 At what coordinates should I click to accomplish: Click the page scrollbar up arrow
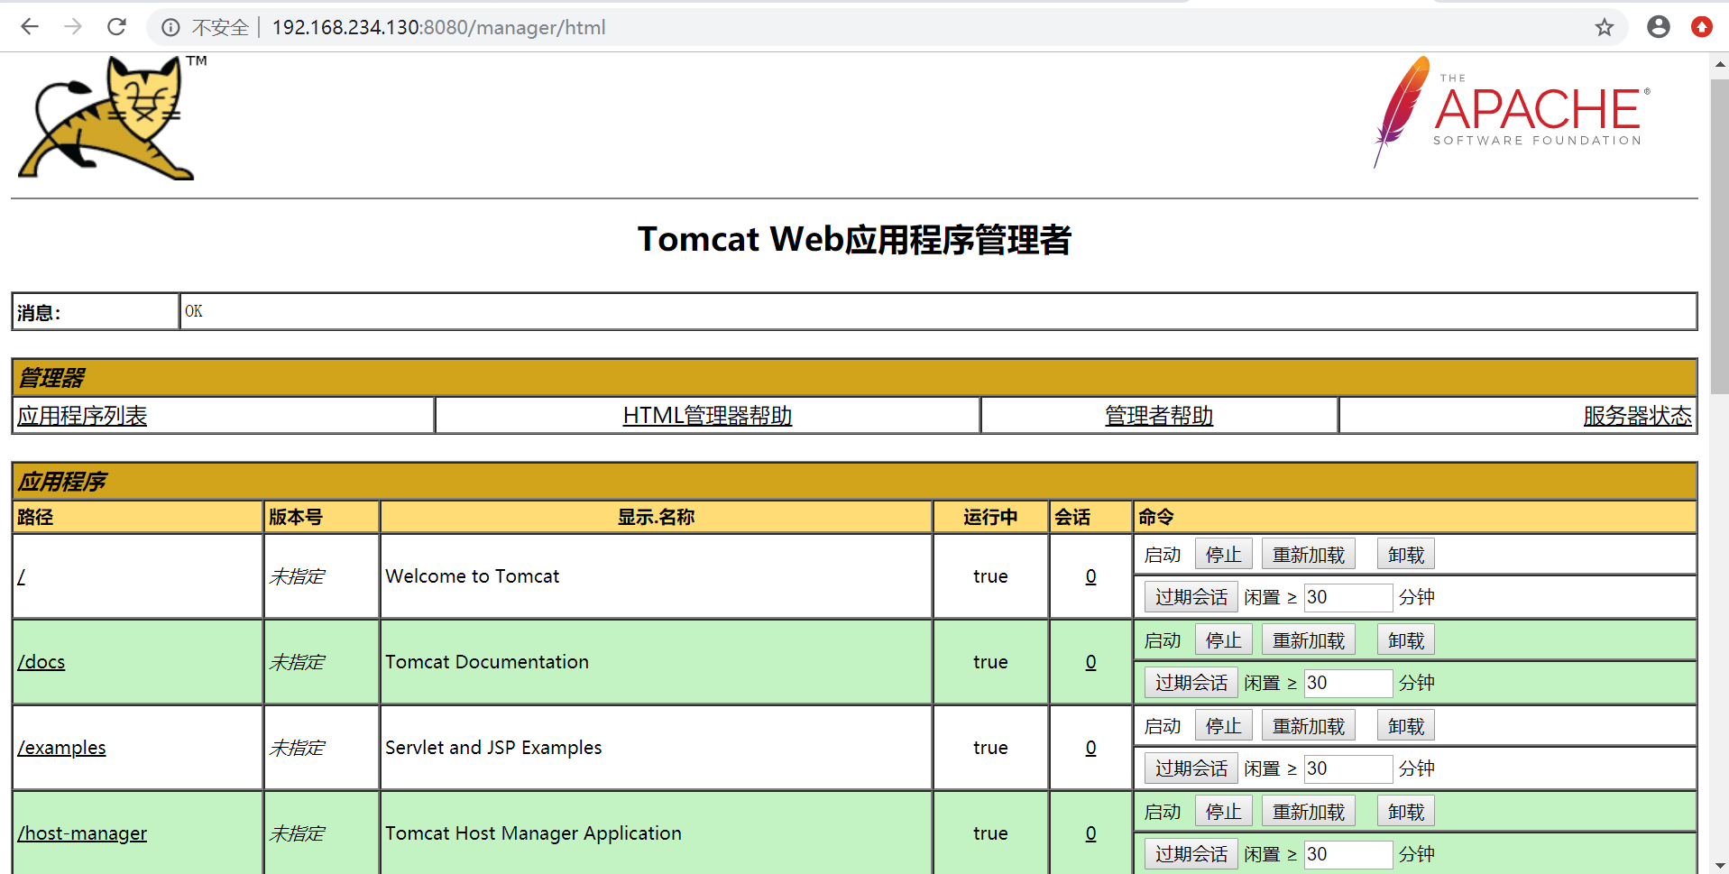pyautogui.click(x=1719, y=64)
